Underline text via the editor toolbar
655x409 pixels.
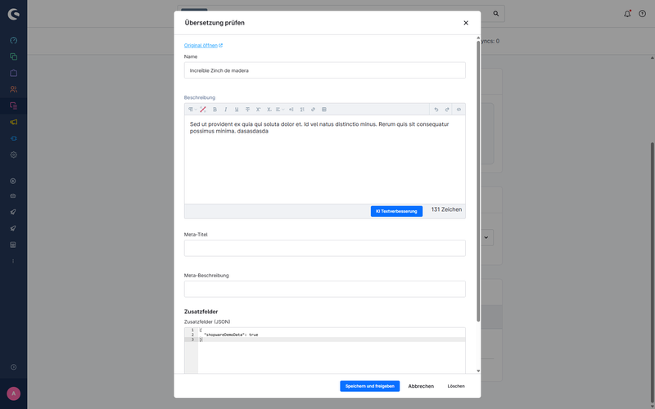[x=237, y=110]
